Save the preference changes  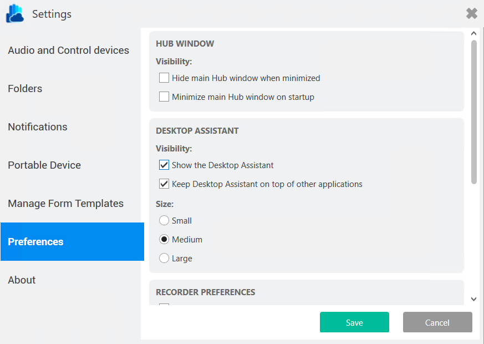[354, 322]
